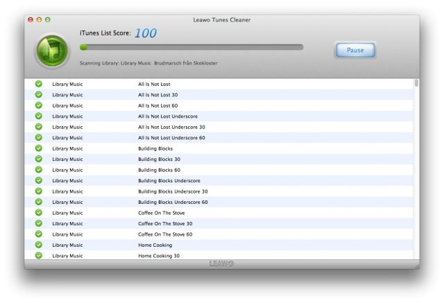Screen dimensions: 444x303
Task: Select the track title Home Cooking 30
Action: 159,256
